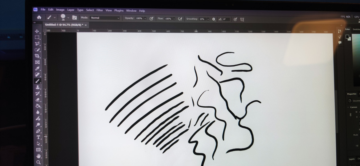Toggle symmetry paint options butterfly
The width and height of the screenshot is (360, 166).
[242, 19]
